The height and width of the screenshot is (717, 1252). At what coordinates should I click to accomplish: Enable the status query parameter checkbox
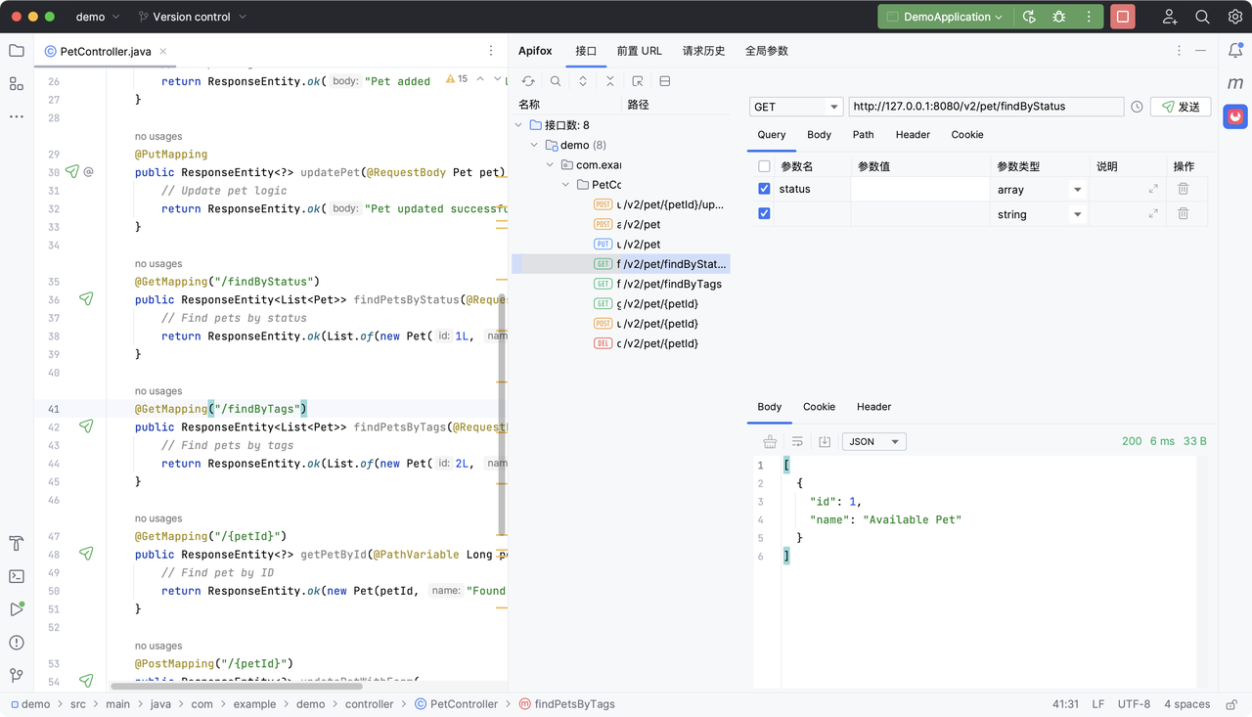point(766,189)
